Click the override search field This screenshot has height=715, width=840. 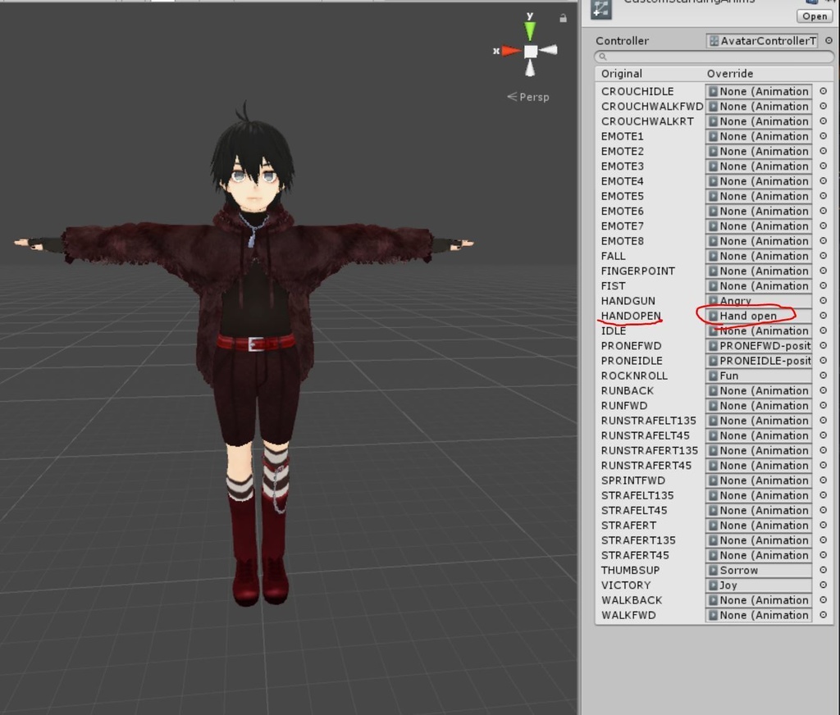point(714,57)
